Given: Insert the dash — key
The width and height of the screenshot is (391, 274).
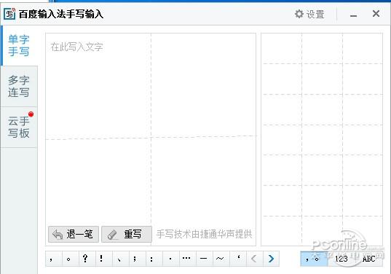Looking at the screenshot, I should [205, 259].
